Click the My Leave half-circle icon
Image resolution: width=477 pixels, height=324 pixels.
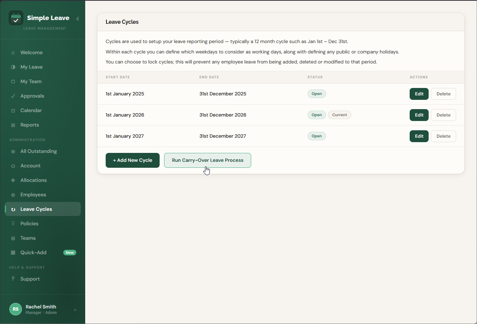13,67
